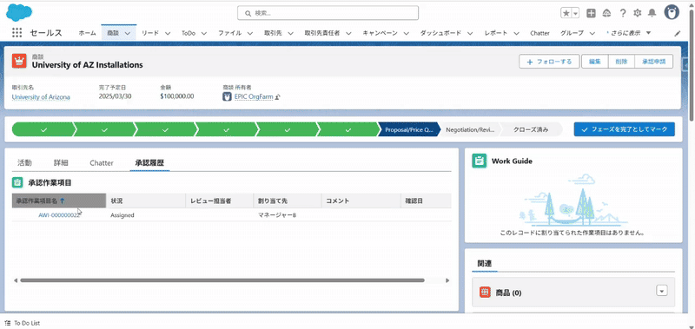Open University of Arizona account link
The height and width of the screenshot is (329, 695).
(41, 96)
